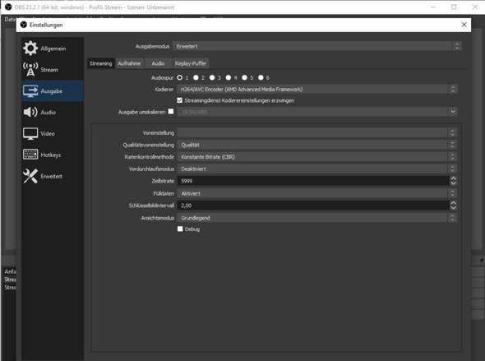Switch to the Streaming tab
This screenshot has width=485, height=361.
click(100, 63)
